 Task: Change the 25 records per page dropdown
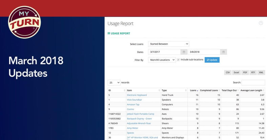(114, 83)
